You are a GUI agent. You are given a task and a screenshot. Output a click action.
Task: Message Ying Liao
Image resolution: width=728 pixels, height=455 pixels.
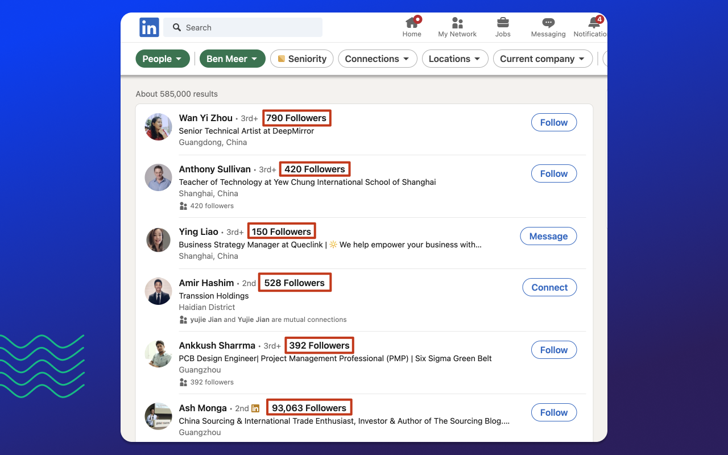click(x=548, y=236)
